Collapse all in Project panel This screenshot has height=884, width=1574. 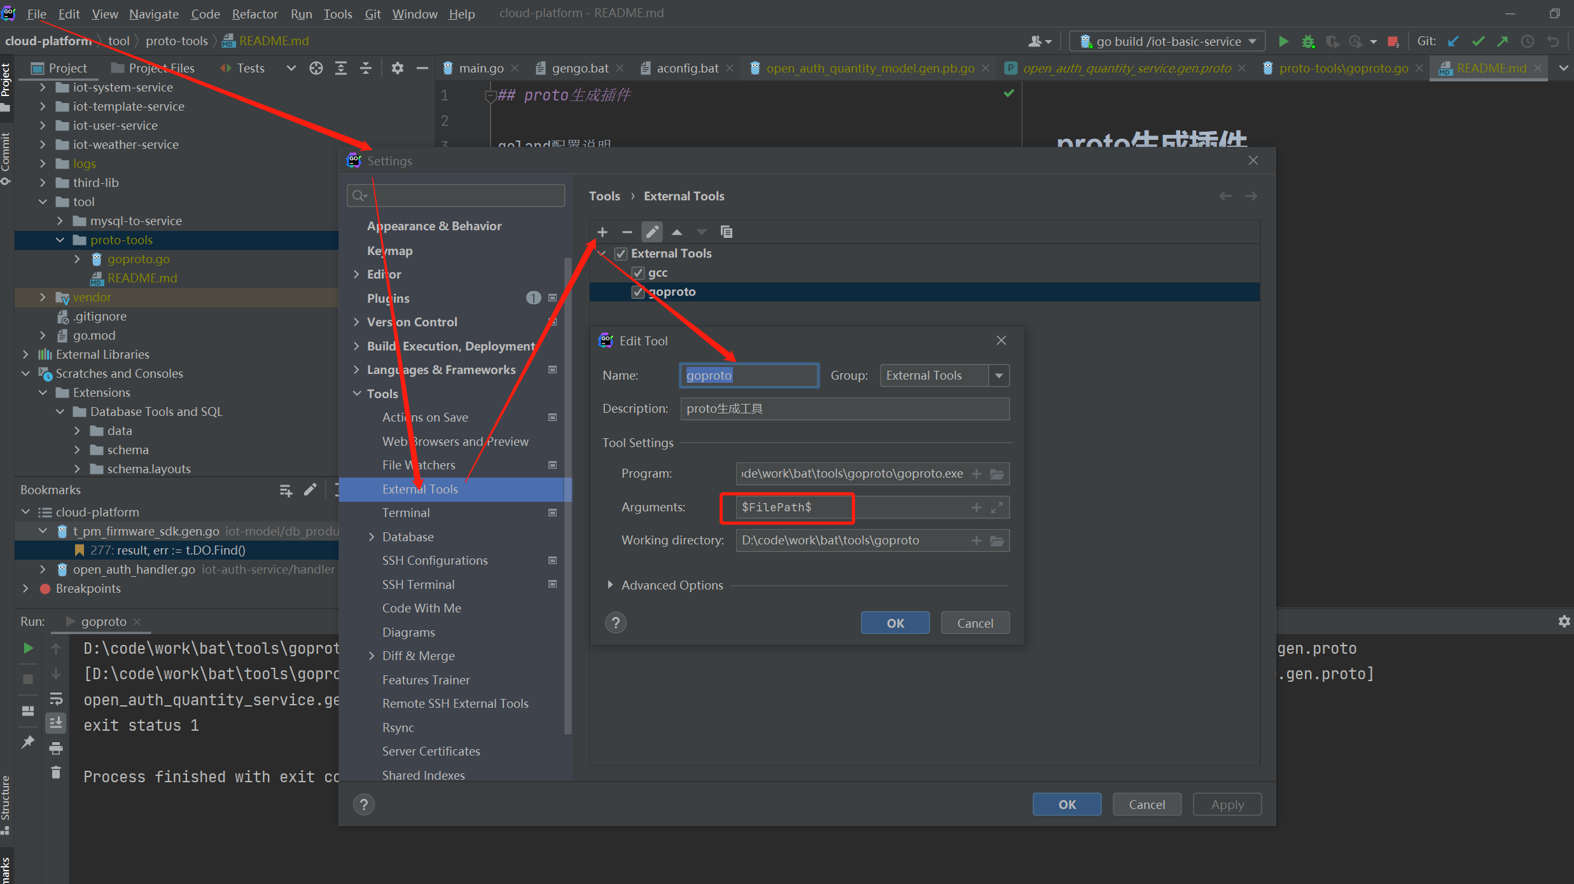click(x=366, y=68)
